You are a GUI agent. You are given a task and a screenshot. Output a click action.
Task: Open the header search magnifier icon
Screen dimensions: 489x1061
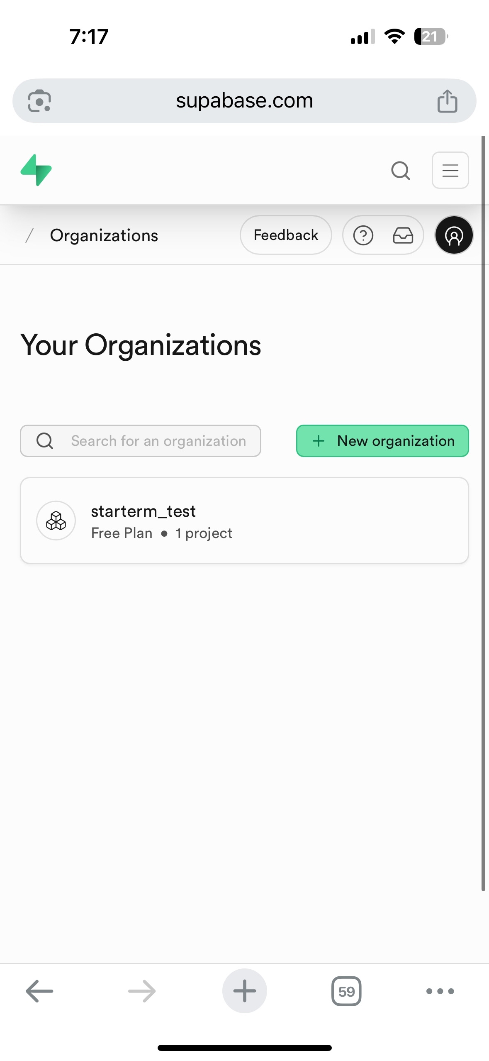tap(400, 170)
